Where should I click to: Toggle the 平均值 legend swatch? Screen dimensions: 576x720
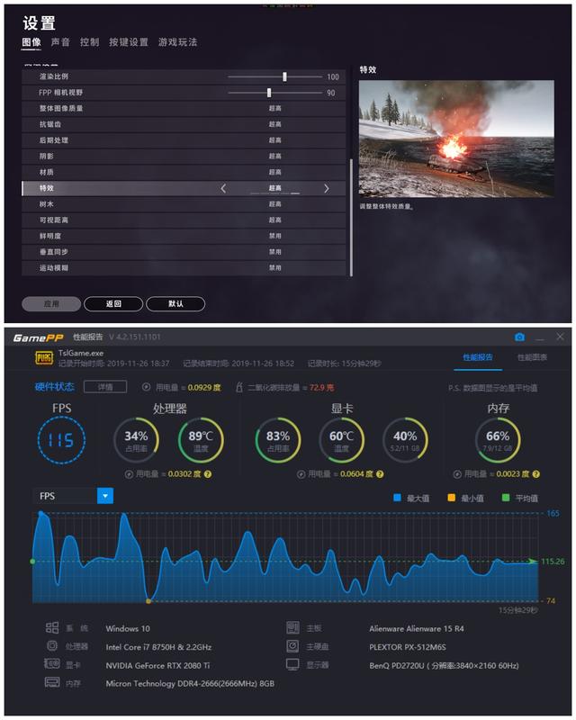click(506, 498)
